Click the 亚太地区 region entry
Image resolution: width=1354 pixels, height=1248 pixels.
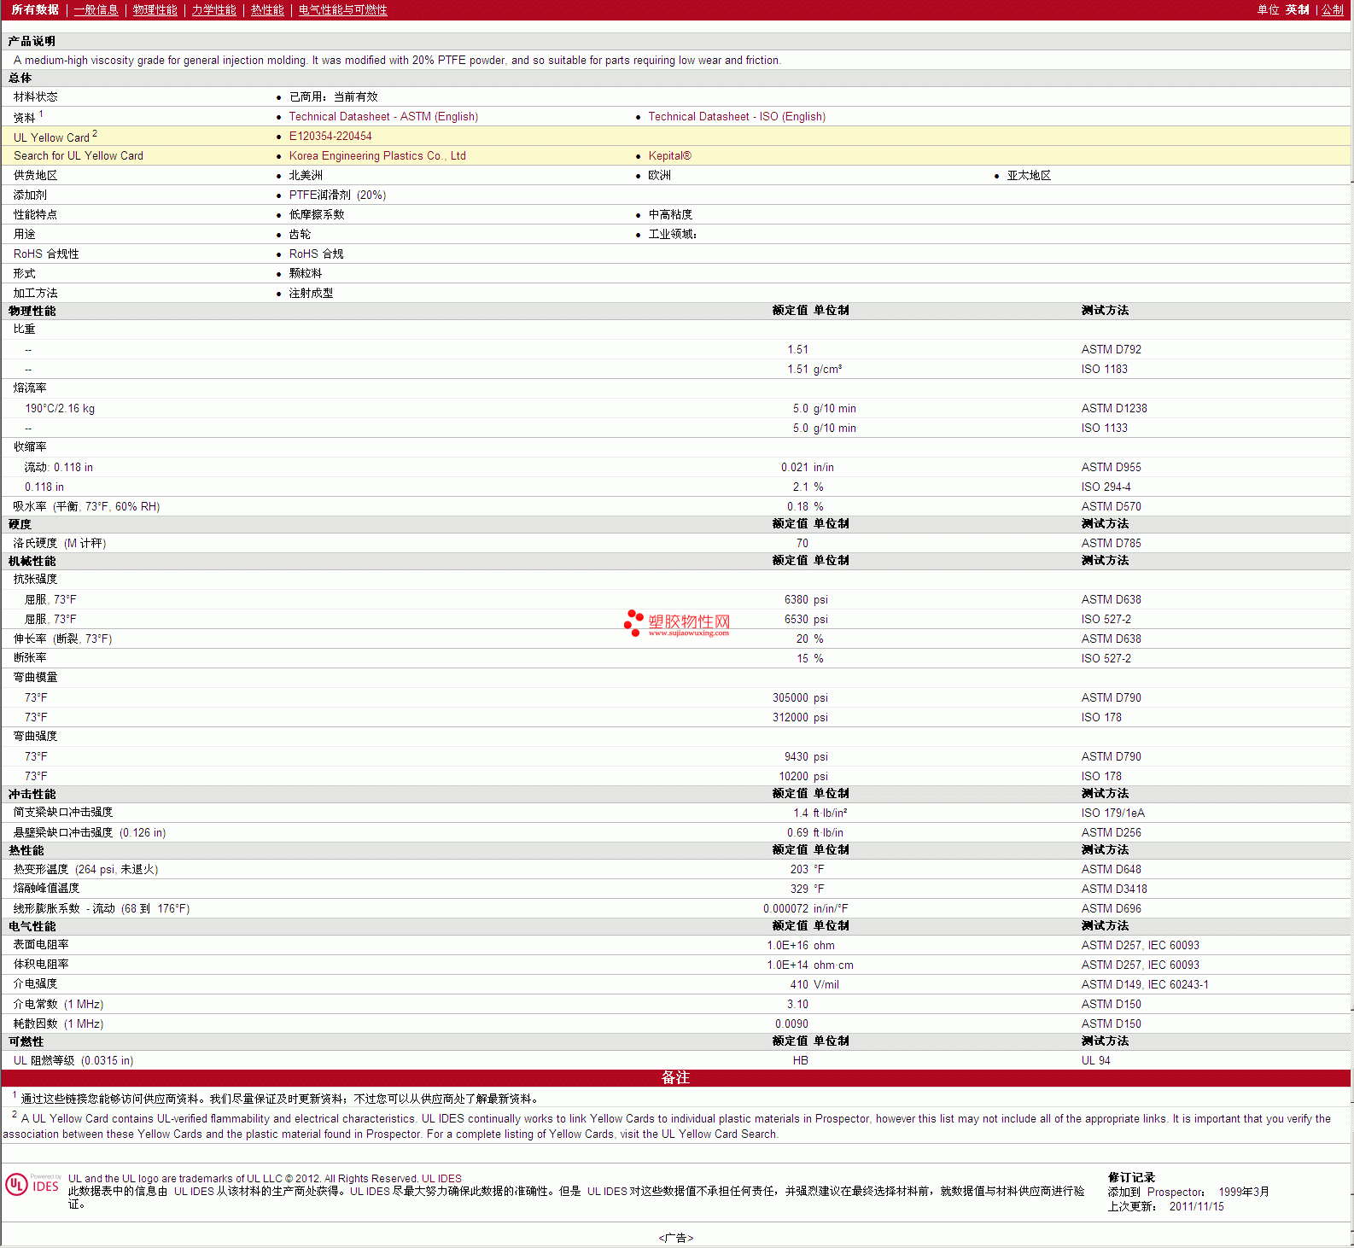[1029, 176]
